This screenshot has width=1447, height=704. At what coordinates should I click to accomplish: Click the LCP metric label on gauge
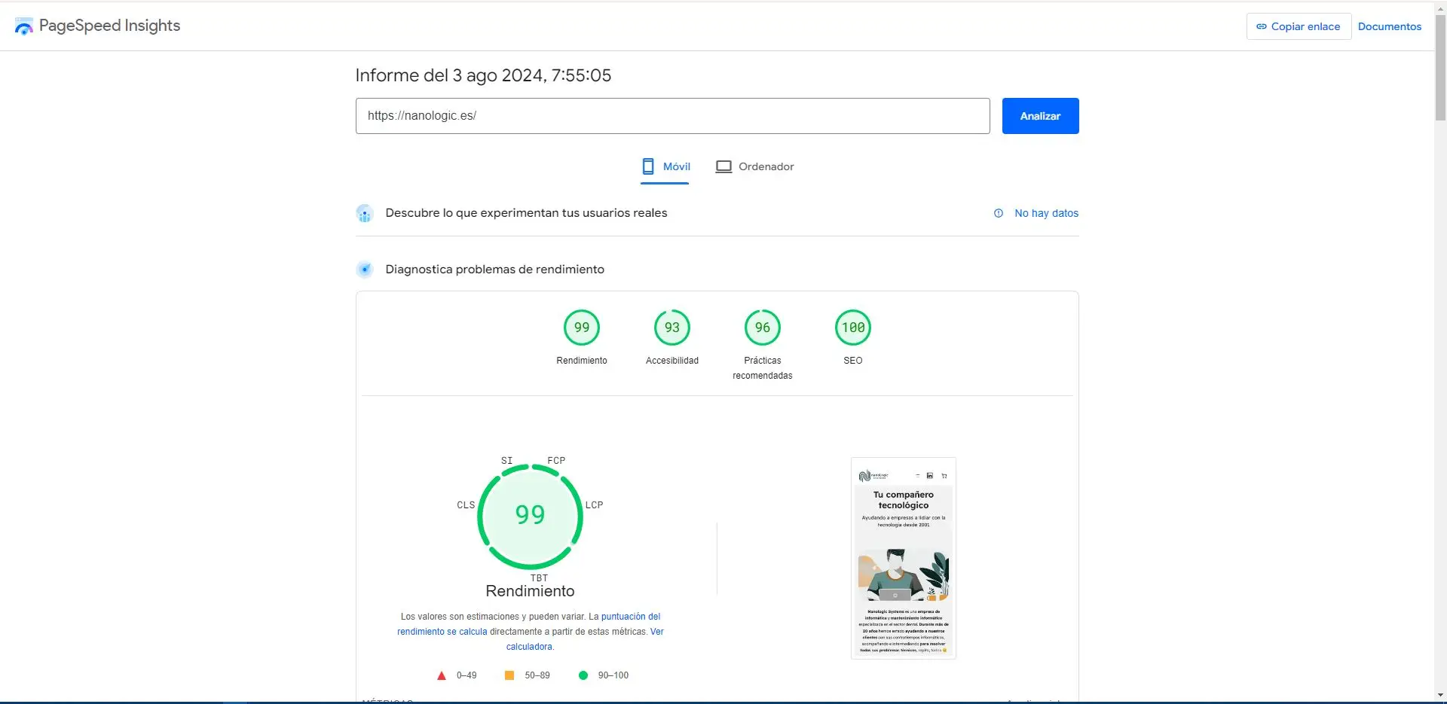(595, 505)
